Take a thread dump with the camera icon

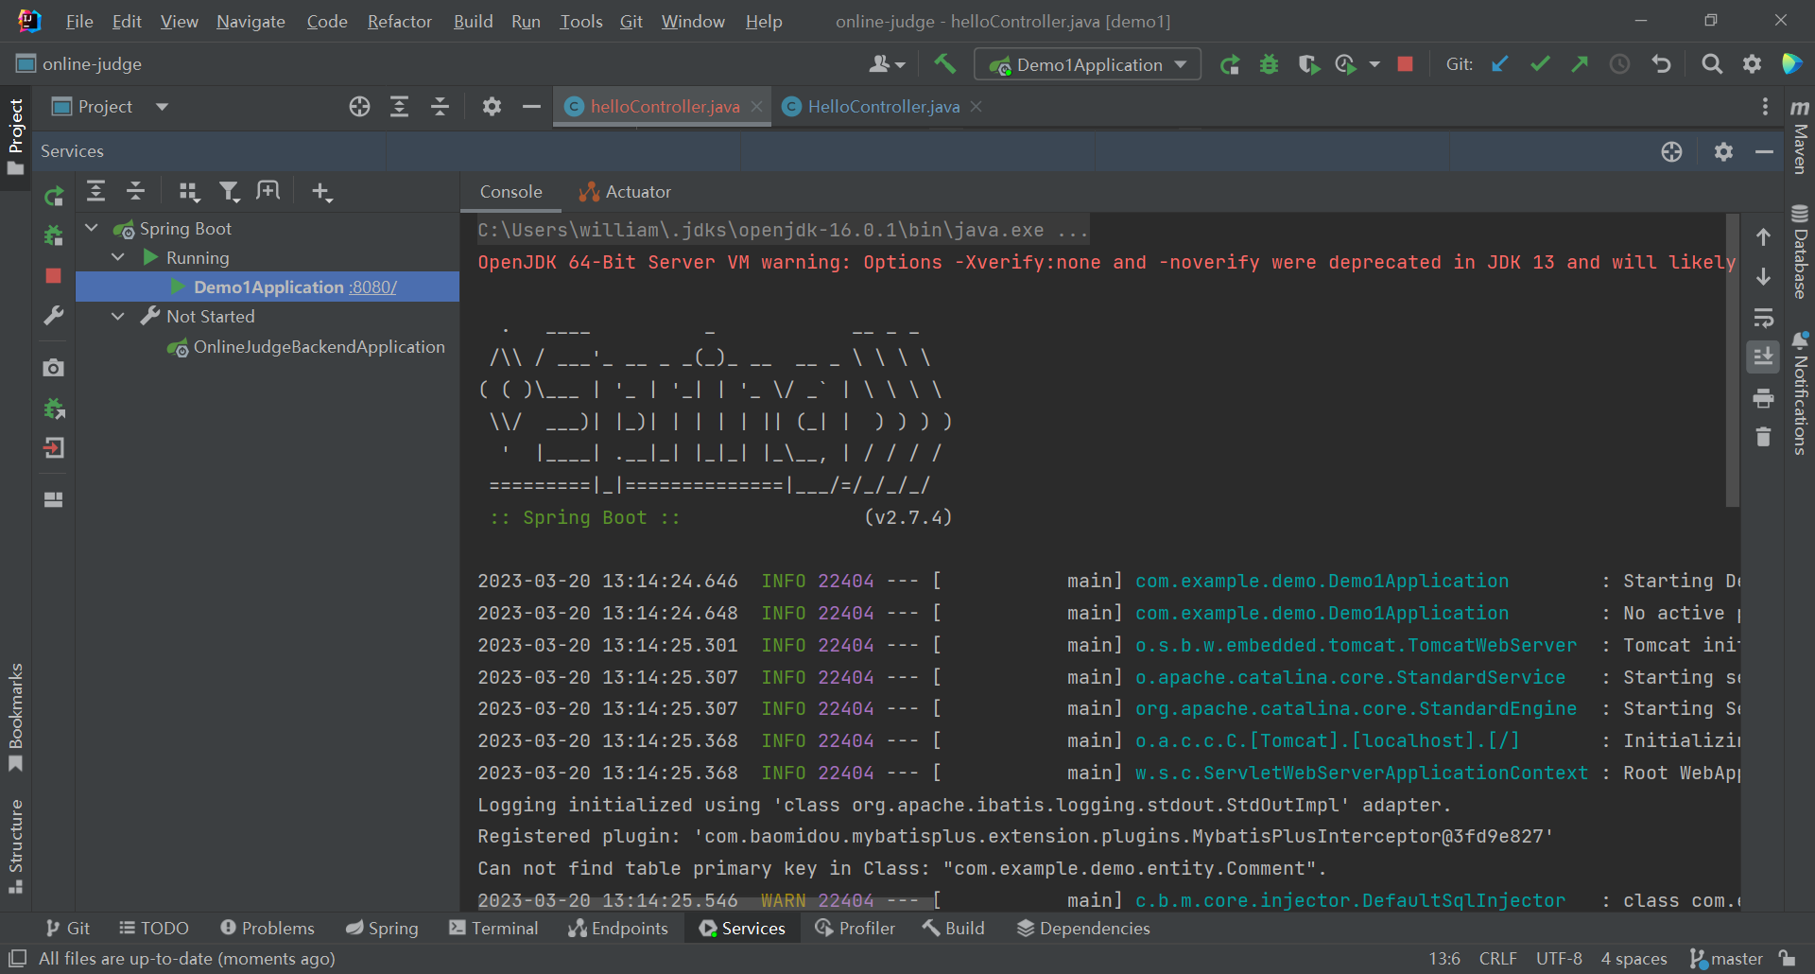[54, 368]
